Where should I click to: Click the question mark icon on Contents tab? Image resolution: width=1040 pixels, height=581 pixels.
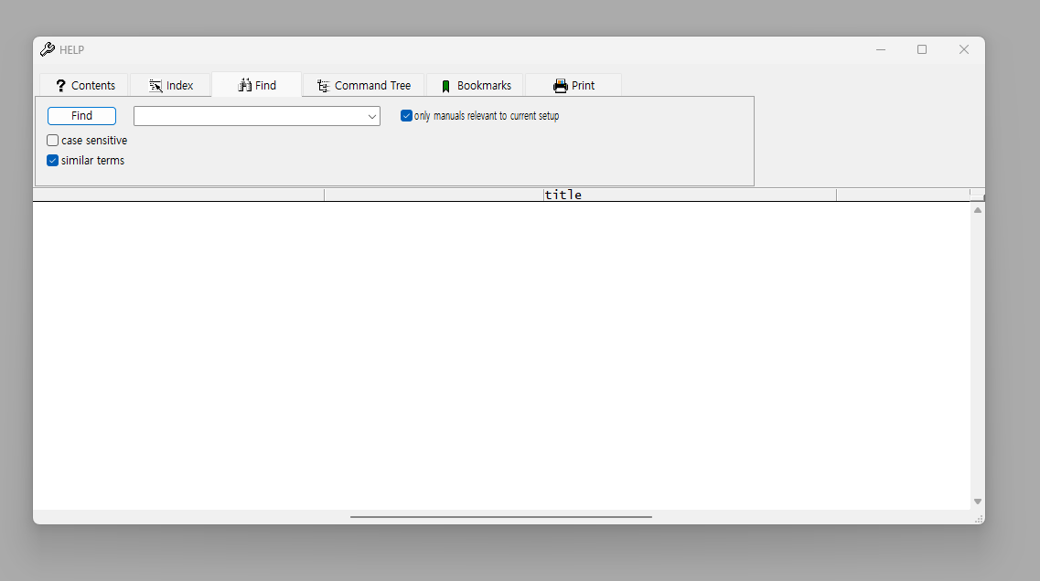[x=60, y=86]
